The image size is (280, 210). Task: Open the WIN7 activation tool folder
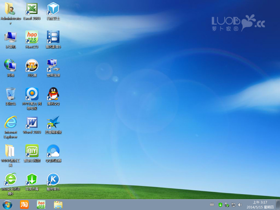click(x=10, y=151)
